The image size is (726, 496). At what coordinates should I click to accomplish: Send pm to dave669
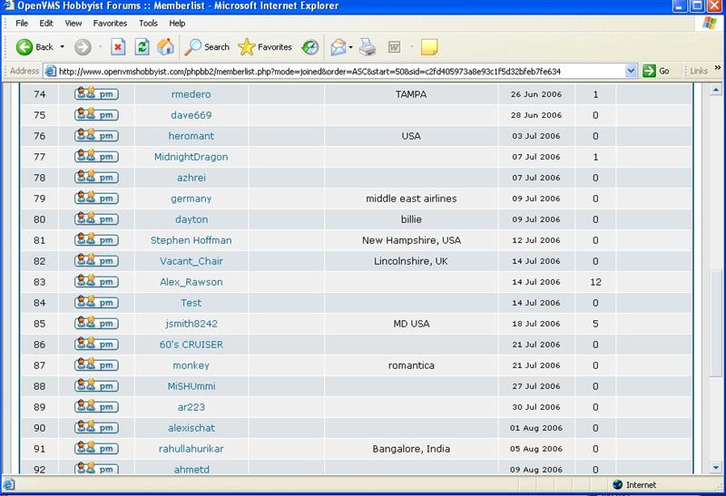(96, 115)
